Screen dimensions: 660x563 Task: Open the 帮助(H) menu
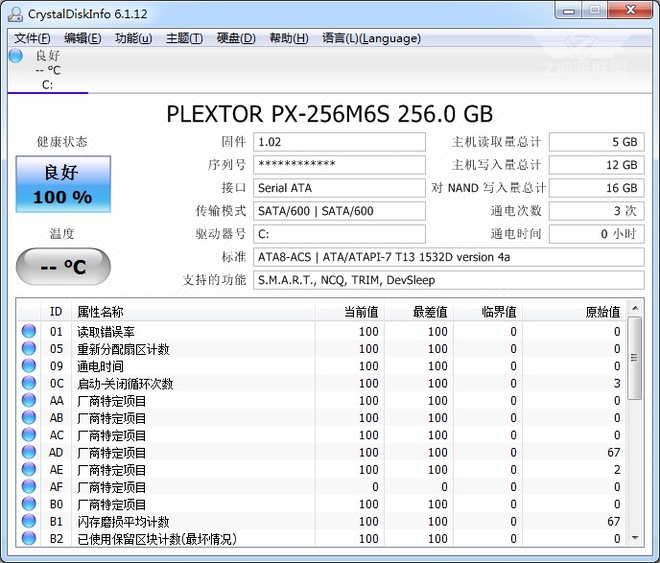(289, 38)
